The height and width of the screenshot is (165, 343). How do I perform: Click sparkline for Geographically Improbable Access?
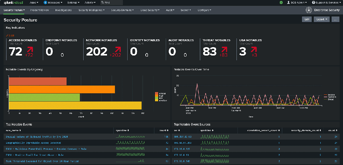click(130, 142)
